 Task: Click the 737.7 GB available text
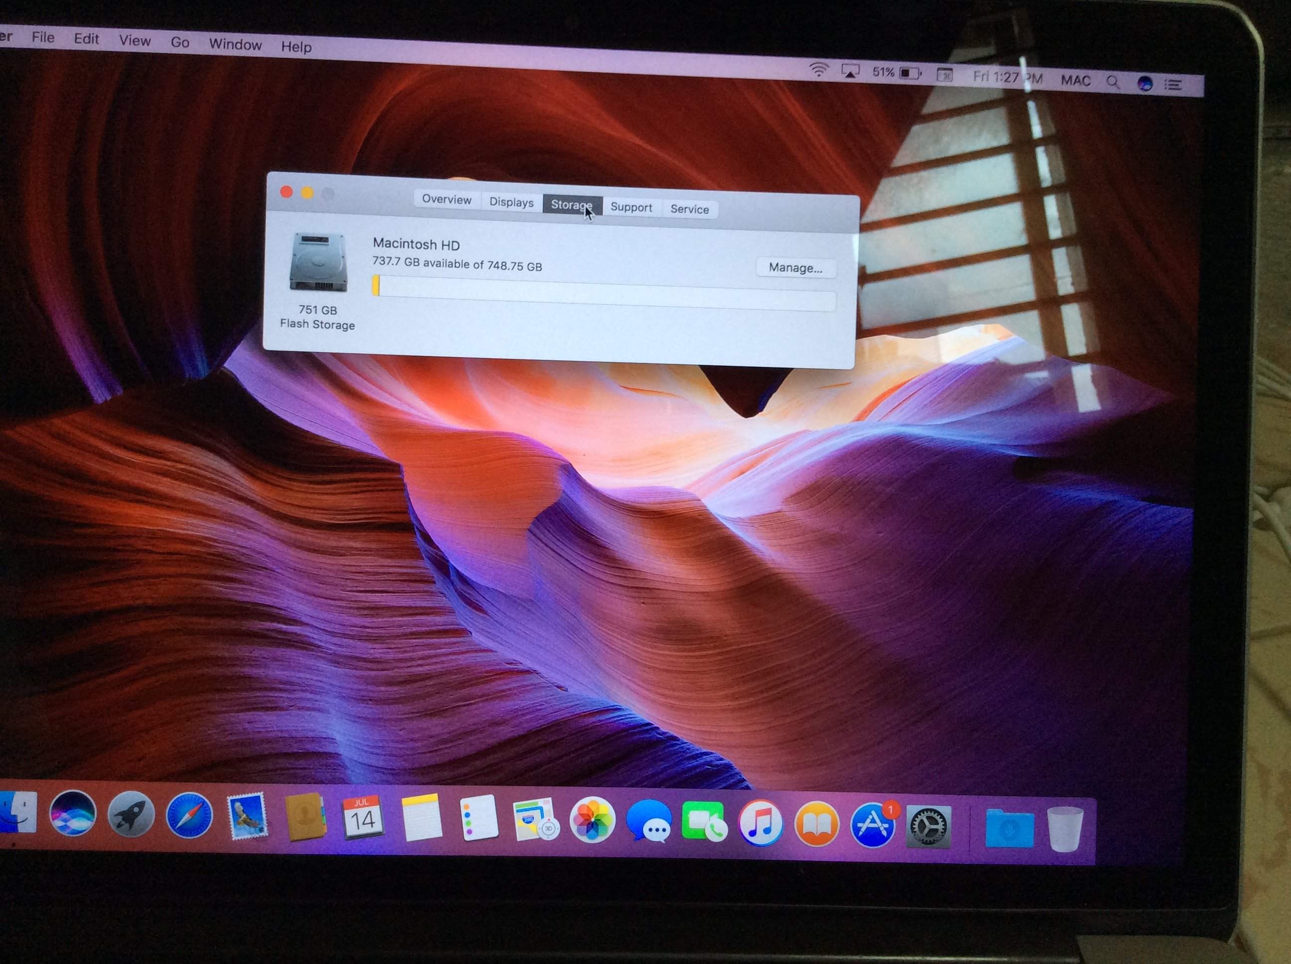click(x=458, y=264)
